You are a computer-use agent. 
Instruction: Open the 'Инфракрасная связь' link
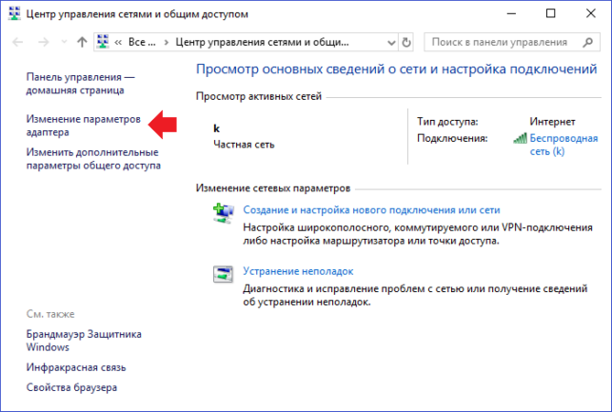(x=76, y=367)
